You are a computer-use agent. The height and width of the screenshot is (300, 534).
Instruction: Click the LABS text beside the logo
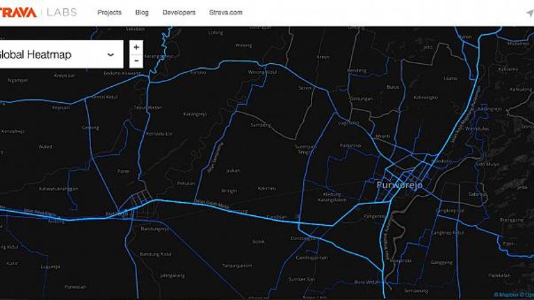pos(61,12)
